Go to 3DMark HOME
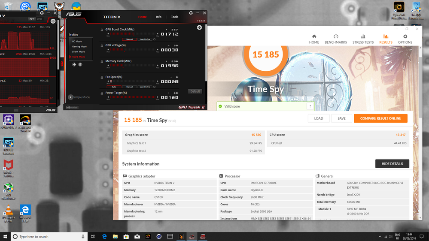 314,39
